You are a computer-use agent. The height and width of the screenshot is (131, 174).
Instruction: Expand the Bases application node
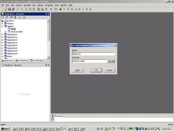tap(2, 56)
